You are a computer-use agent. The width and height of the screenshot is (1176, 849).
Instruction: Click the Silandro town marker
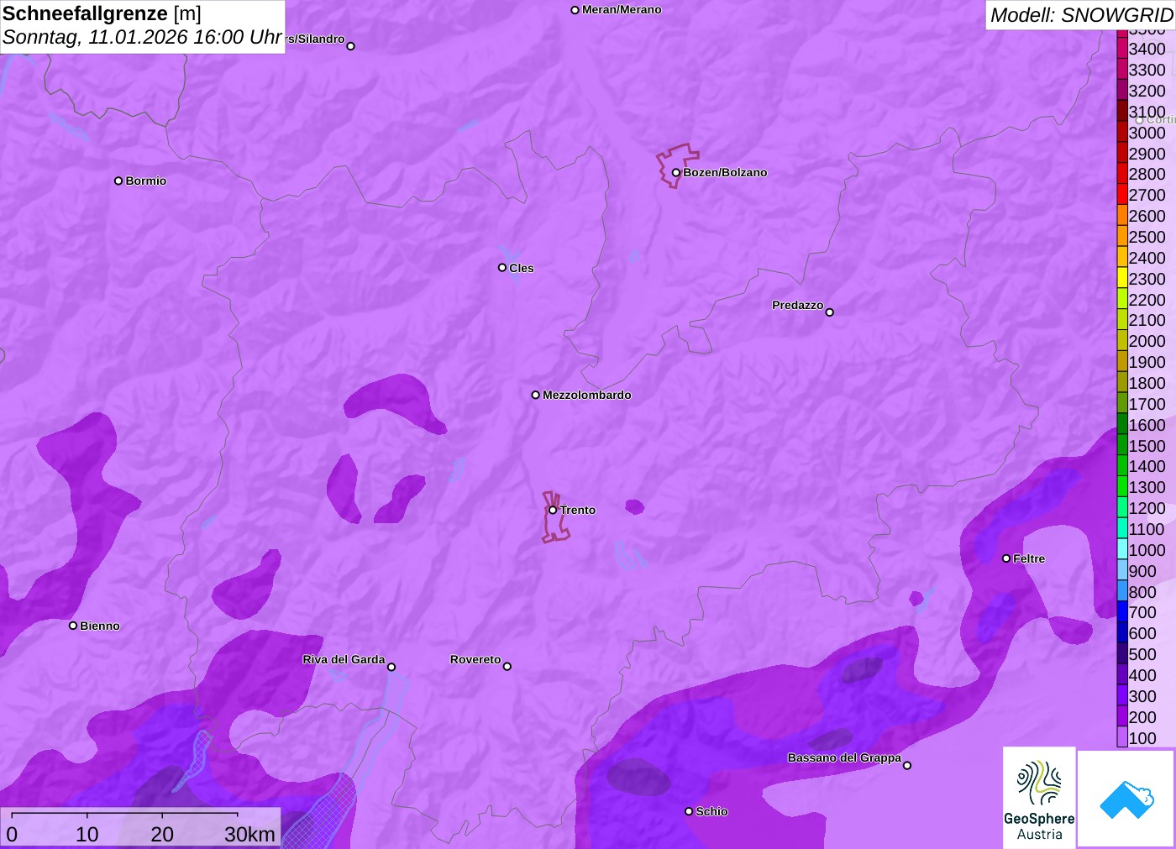[x=351, y=46]
